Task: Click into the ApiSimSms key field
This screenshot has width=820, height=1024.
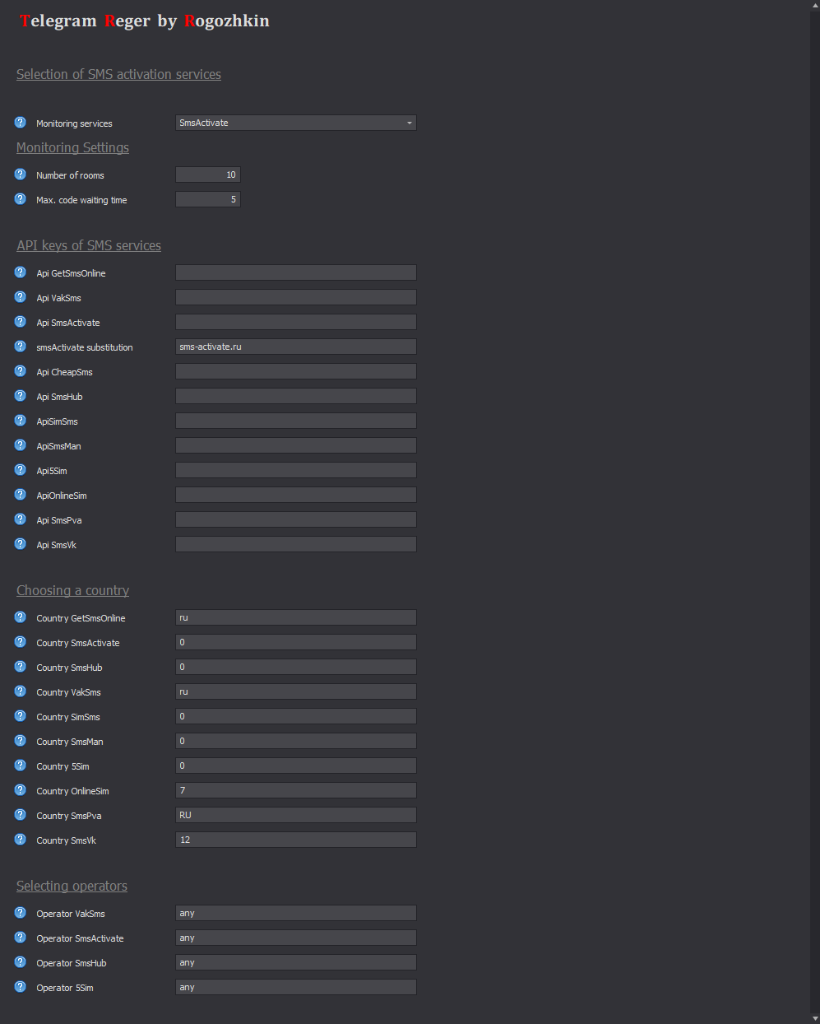Action: (x=296, y=421)
